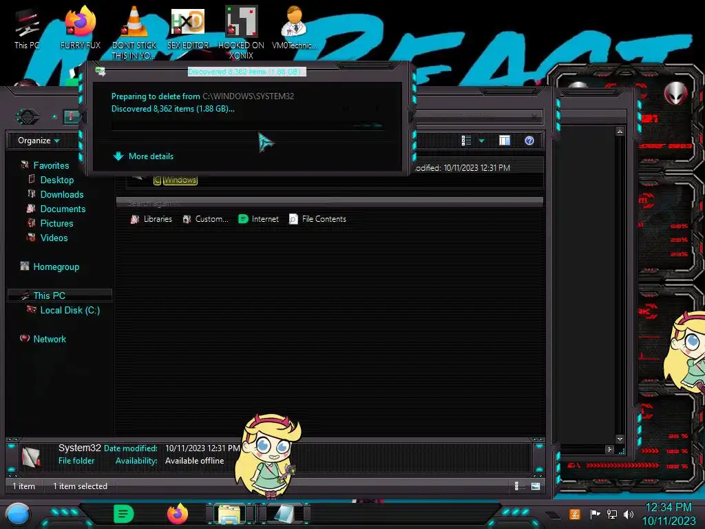Select This PC in the navigation pane

[59, 295]
